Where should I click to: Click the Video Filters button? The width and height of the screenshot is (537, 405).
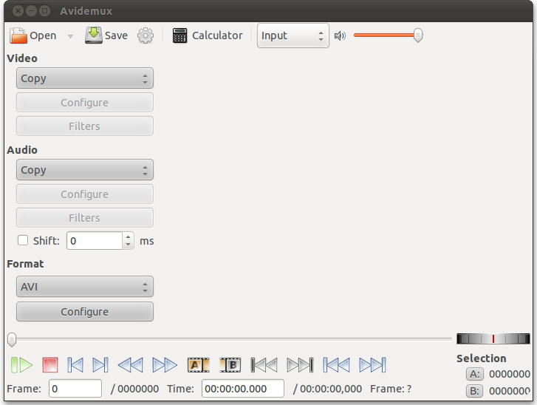tap(85, 126)
